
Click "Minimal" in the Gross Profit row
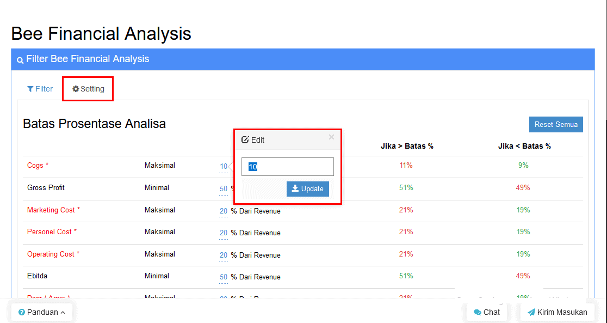click(157, 188)
